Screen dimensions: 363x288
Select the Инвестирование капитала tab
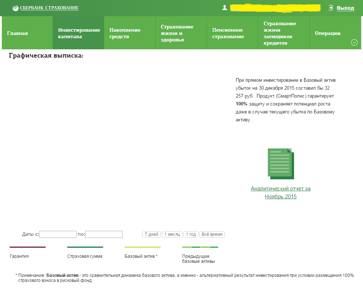coord(78,33)
